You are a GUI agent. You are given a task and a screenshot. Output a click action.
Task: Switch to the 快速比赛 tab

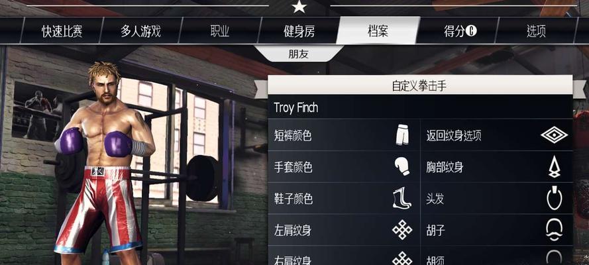[62, 31]
